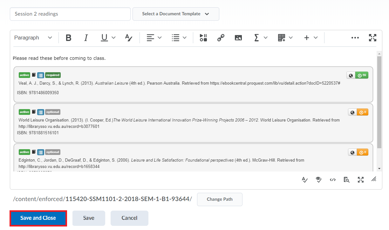389x230 pixels.
Task: Click the ISBN: 9781486009350 text
Action: 38,93
